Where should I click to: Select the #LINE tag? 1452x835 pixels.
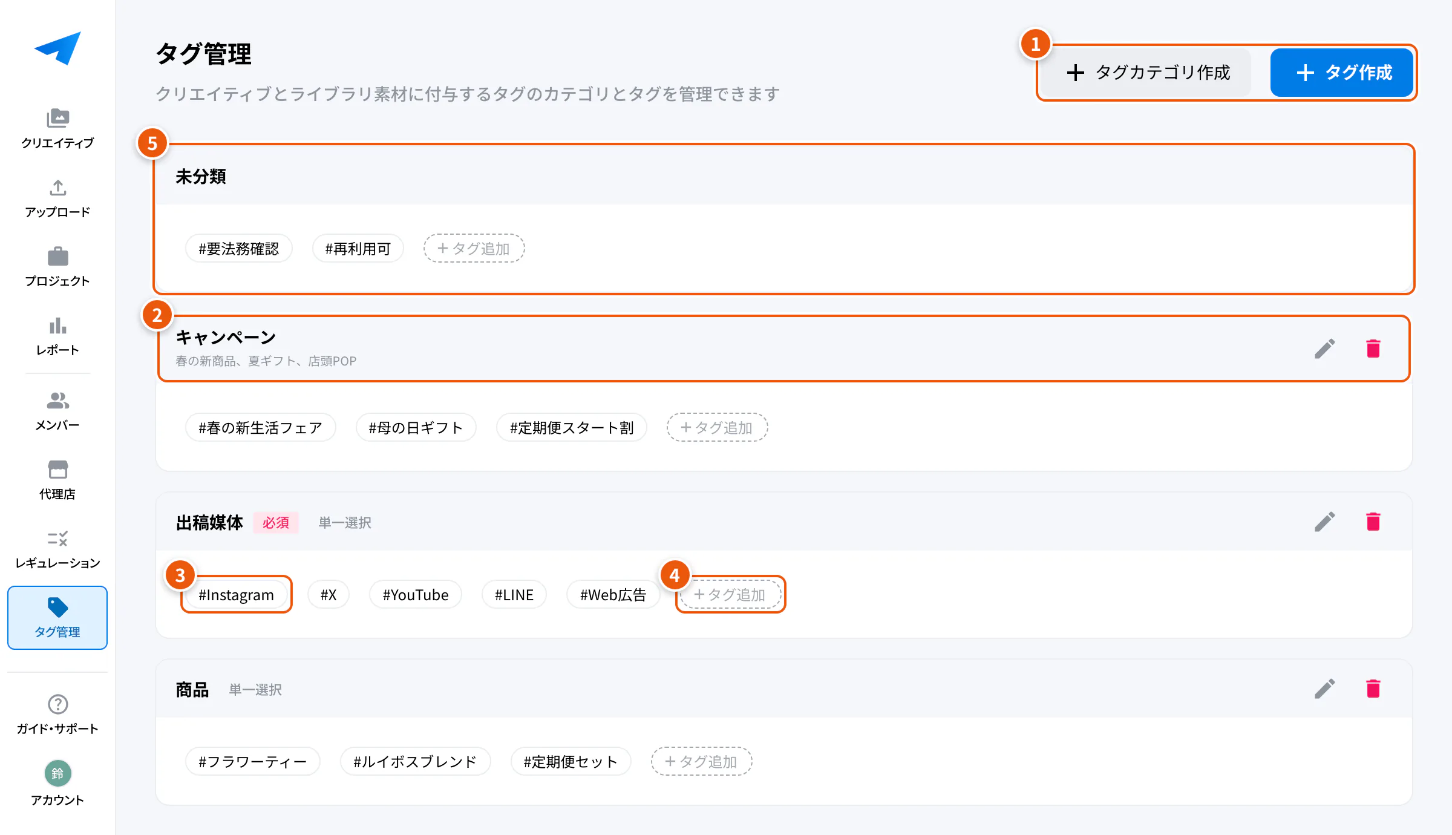(514, 594)
